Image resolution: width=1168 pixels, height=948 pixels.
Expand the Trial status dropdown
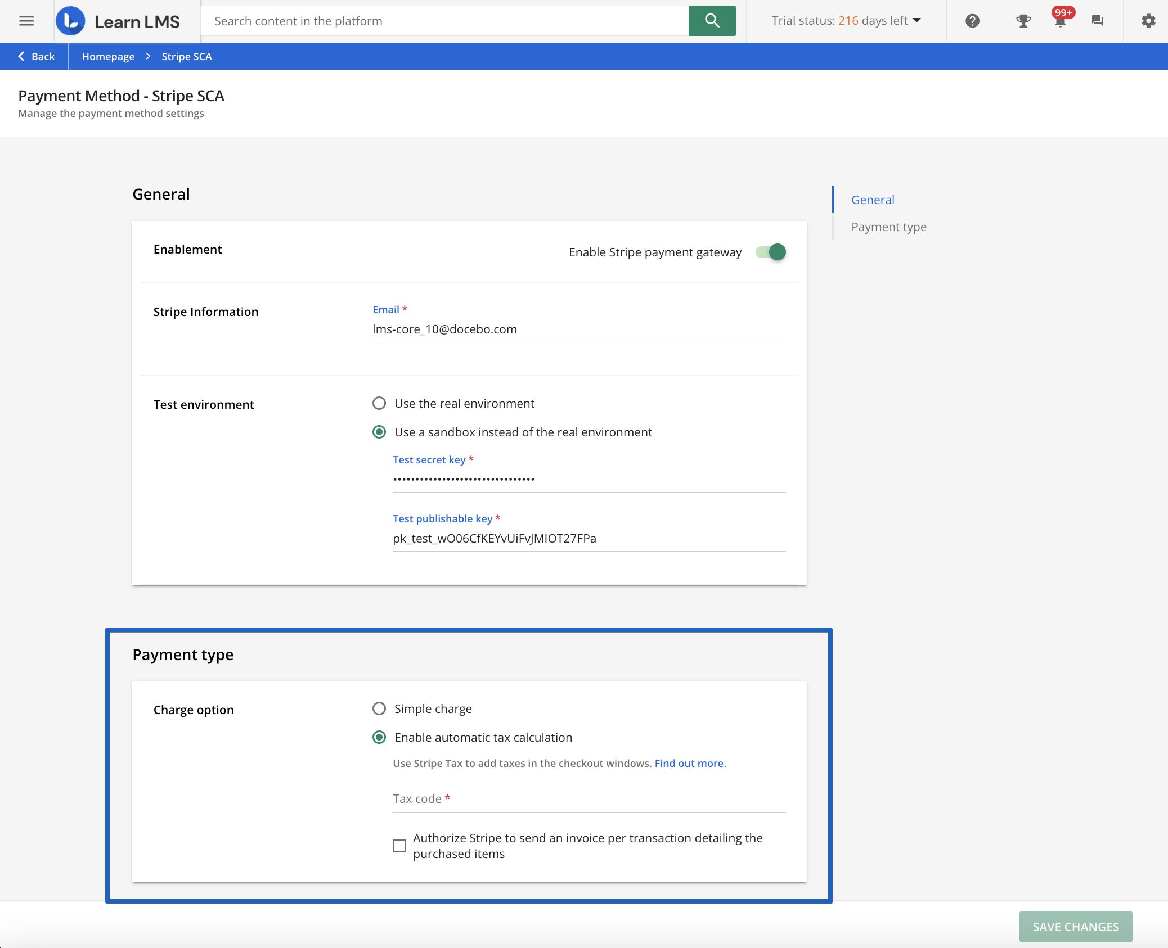coord(846,21)
